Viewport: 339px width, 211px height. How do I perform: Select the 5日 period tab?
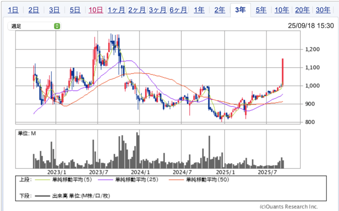[75, 10]
